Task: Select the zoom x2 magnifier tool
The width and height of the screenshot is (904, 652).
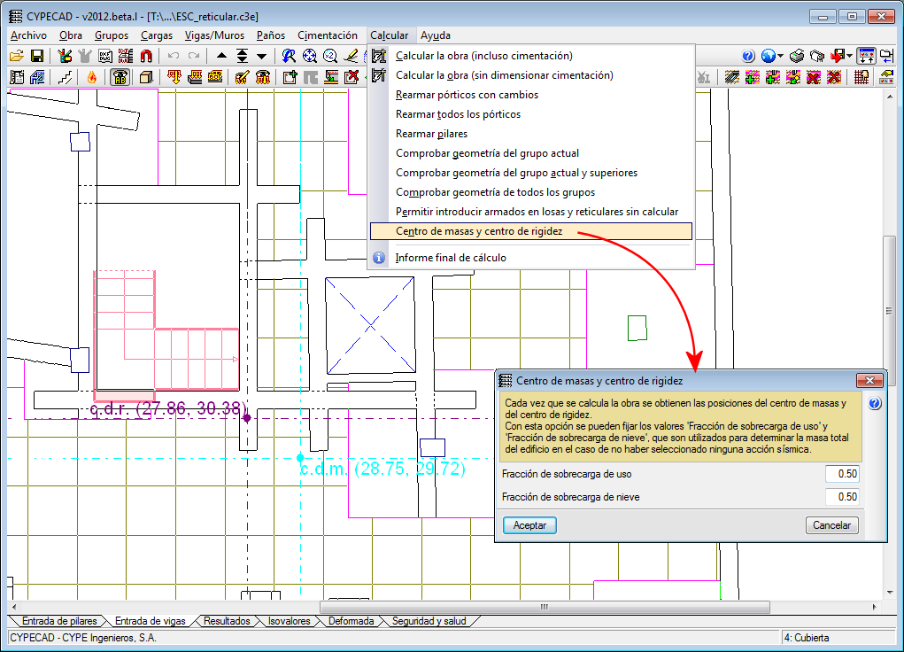Action: tap(330, 56)
